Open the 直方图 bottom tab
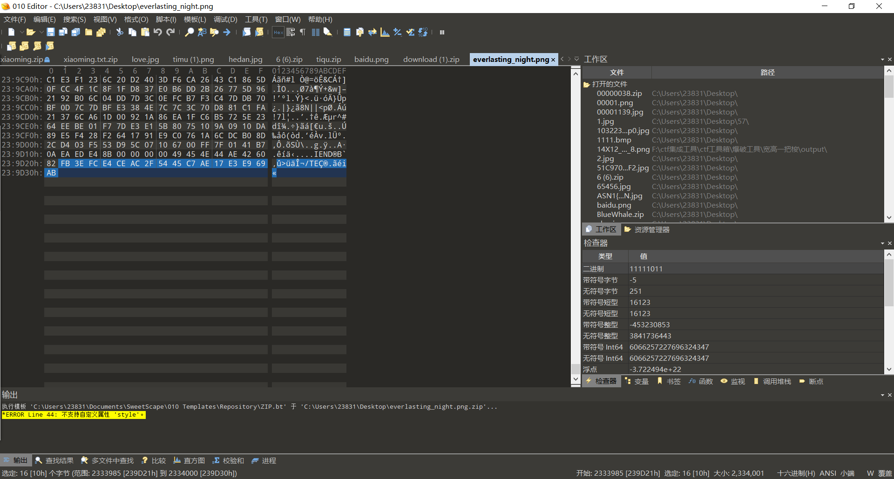The image size is (894, 479). click(189, 460)
